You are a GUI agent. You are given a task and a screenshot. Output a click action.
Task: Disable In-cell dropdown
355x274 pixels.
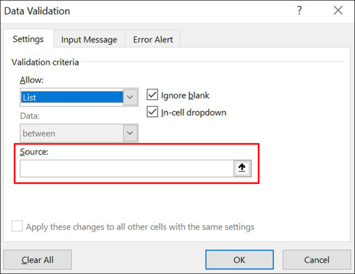(153, 112)
